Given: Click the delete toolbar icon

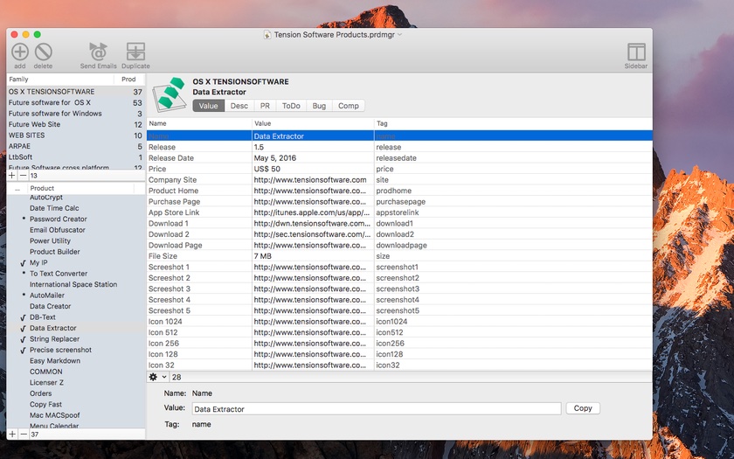Looking at the screenshot, I should coord(43,52).
